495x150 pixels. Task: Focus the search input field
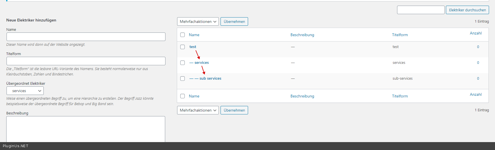coord(421,10)
